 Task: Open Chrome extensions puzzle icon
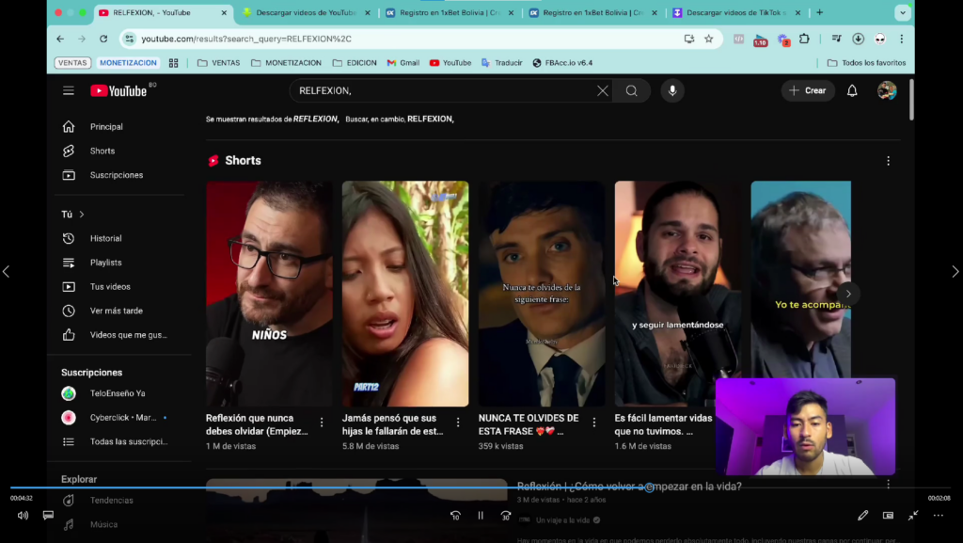point(804,39)
